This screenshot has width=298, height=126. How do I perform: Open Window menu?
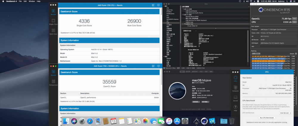32,1
